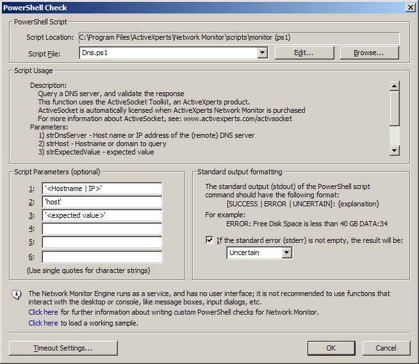Click the strHost parameter description line
This screenshot has height=364, width=419.
pos(103,144)
